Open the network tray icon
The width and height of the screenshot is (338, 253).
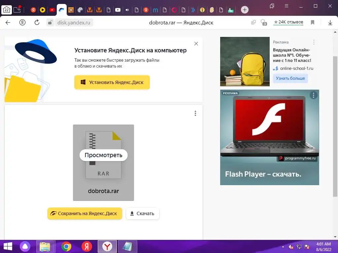click(x=299, y=247)
